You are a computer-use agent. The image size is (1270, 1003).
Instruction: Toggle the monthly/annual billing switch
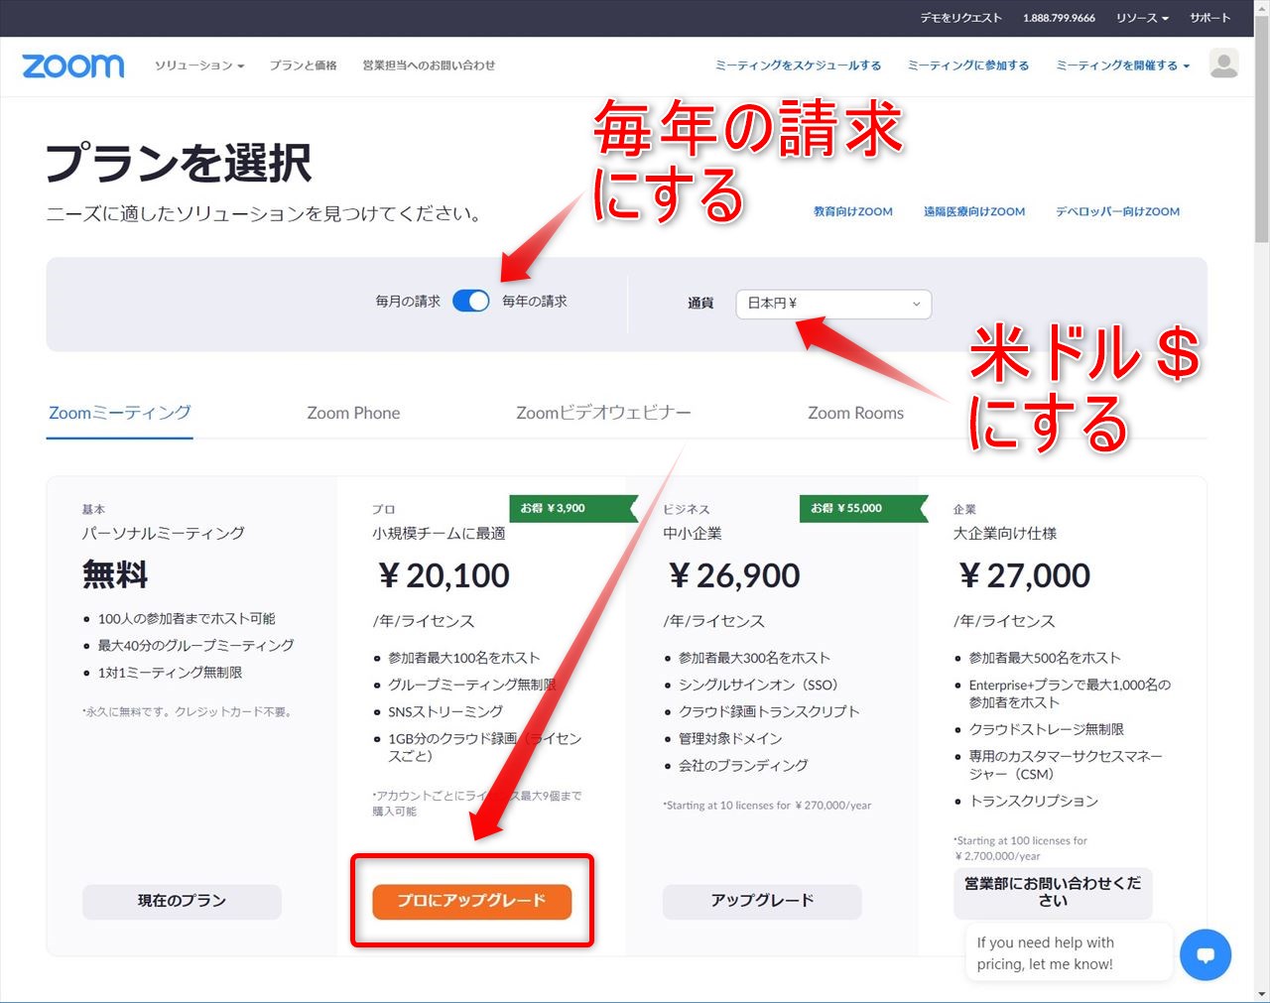click(x=471, y=301)
